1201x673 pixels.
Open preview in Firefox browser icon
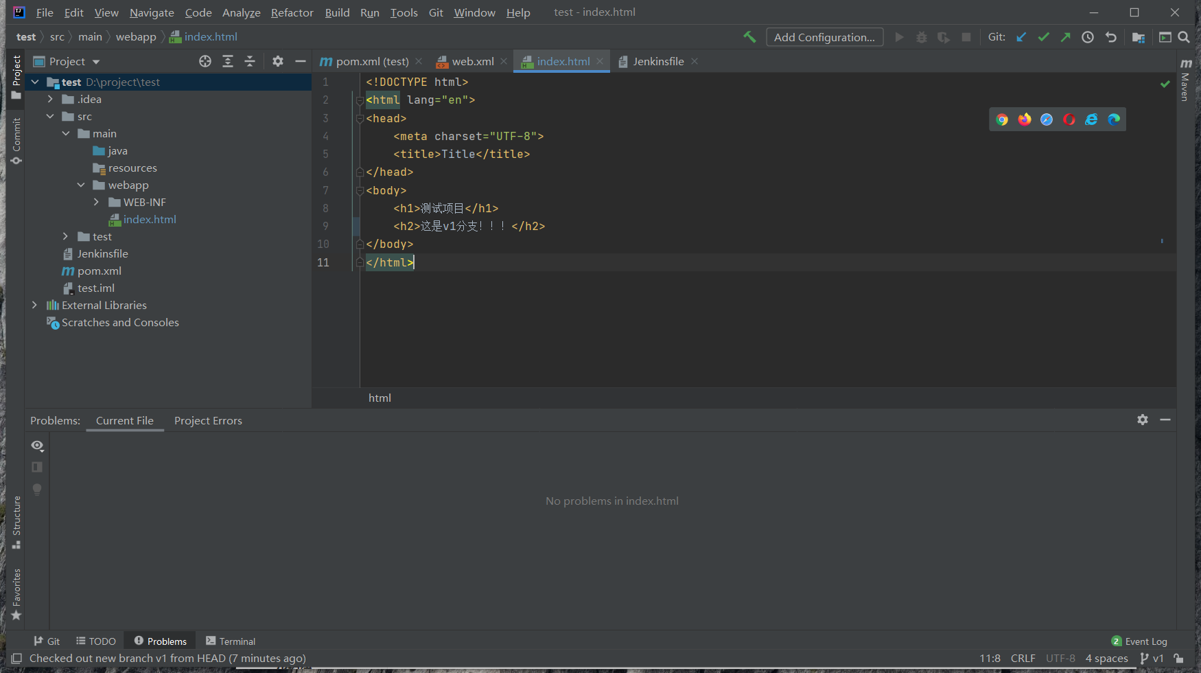[1025, 119]
